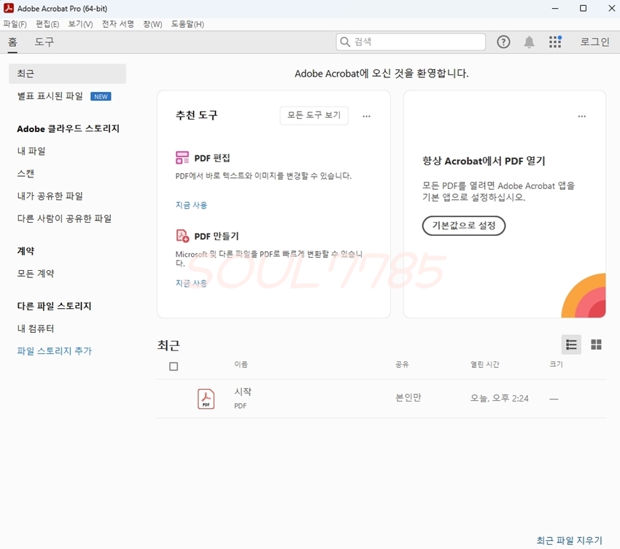Screen dimensions: 620x549
Task: Toggle the select-all checkbox in recent list
Action: tap(174, 366)
